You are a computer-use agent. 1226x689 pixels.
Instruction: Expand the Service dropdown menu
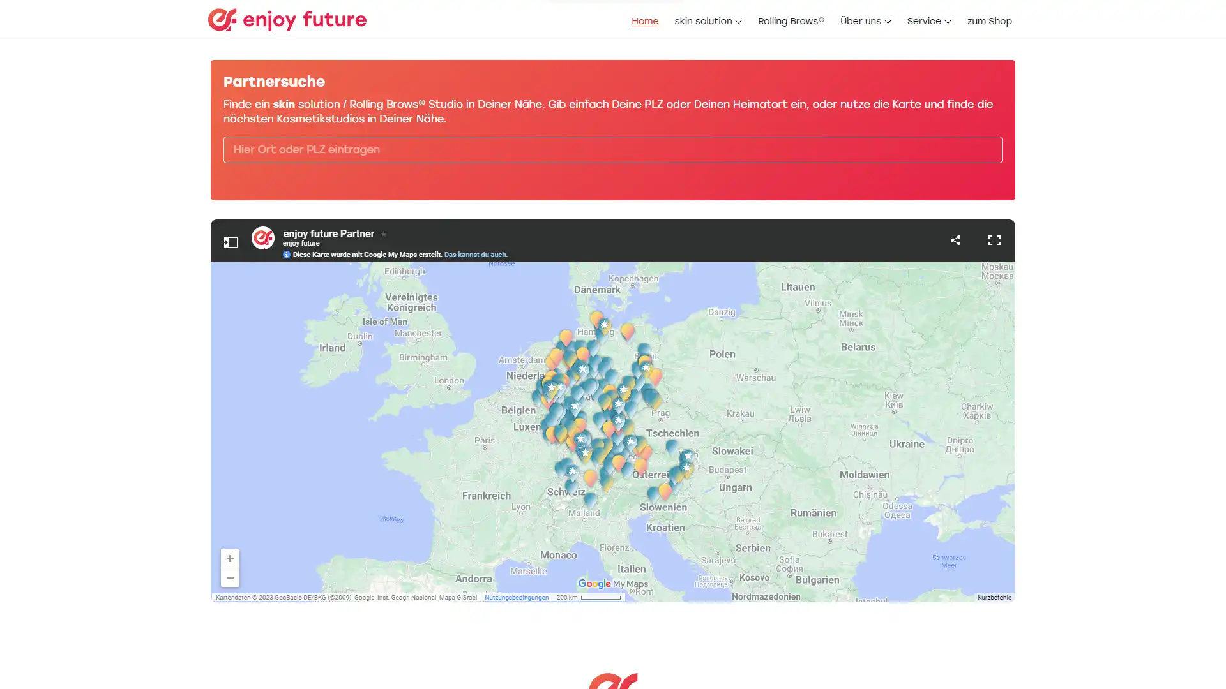[929, 21]
